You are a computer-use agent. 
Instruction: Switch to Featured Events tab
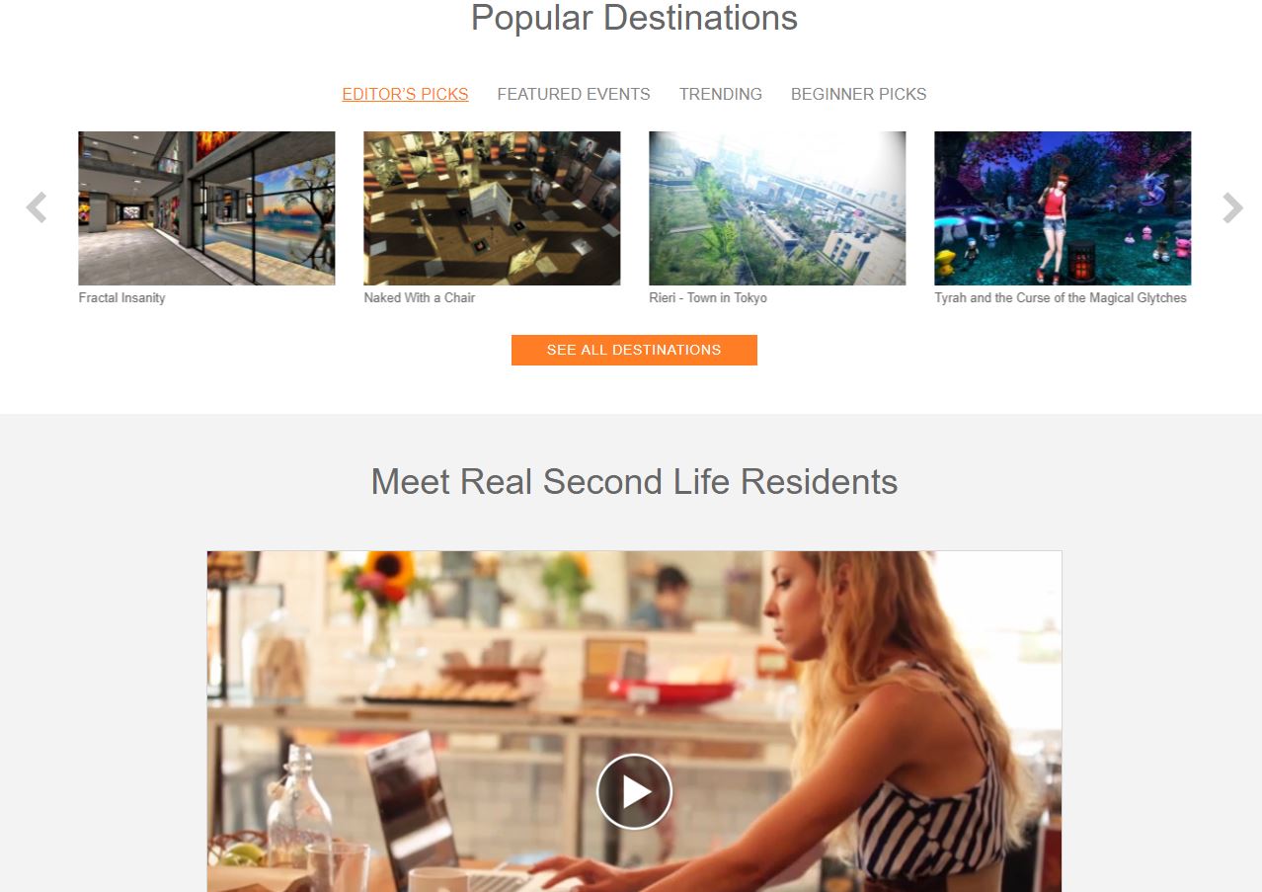[x=574, y=94]
